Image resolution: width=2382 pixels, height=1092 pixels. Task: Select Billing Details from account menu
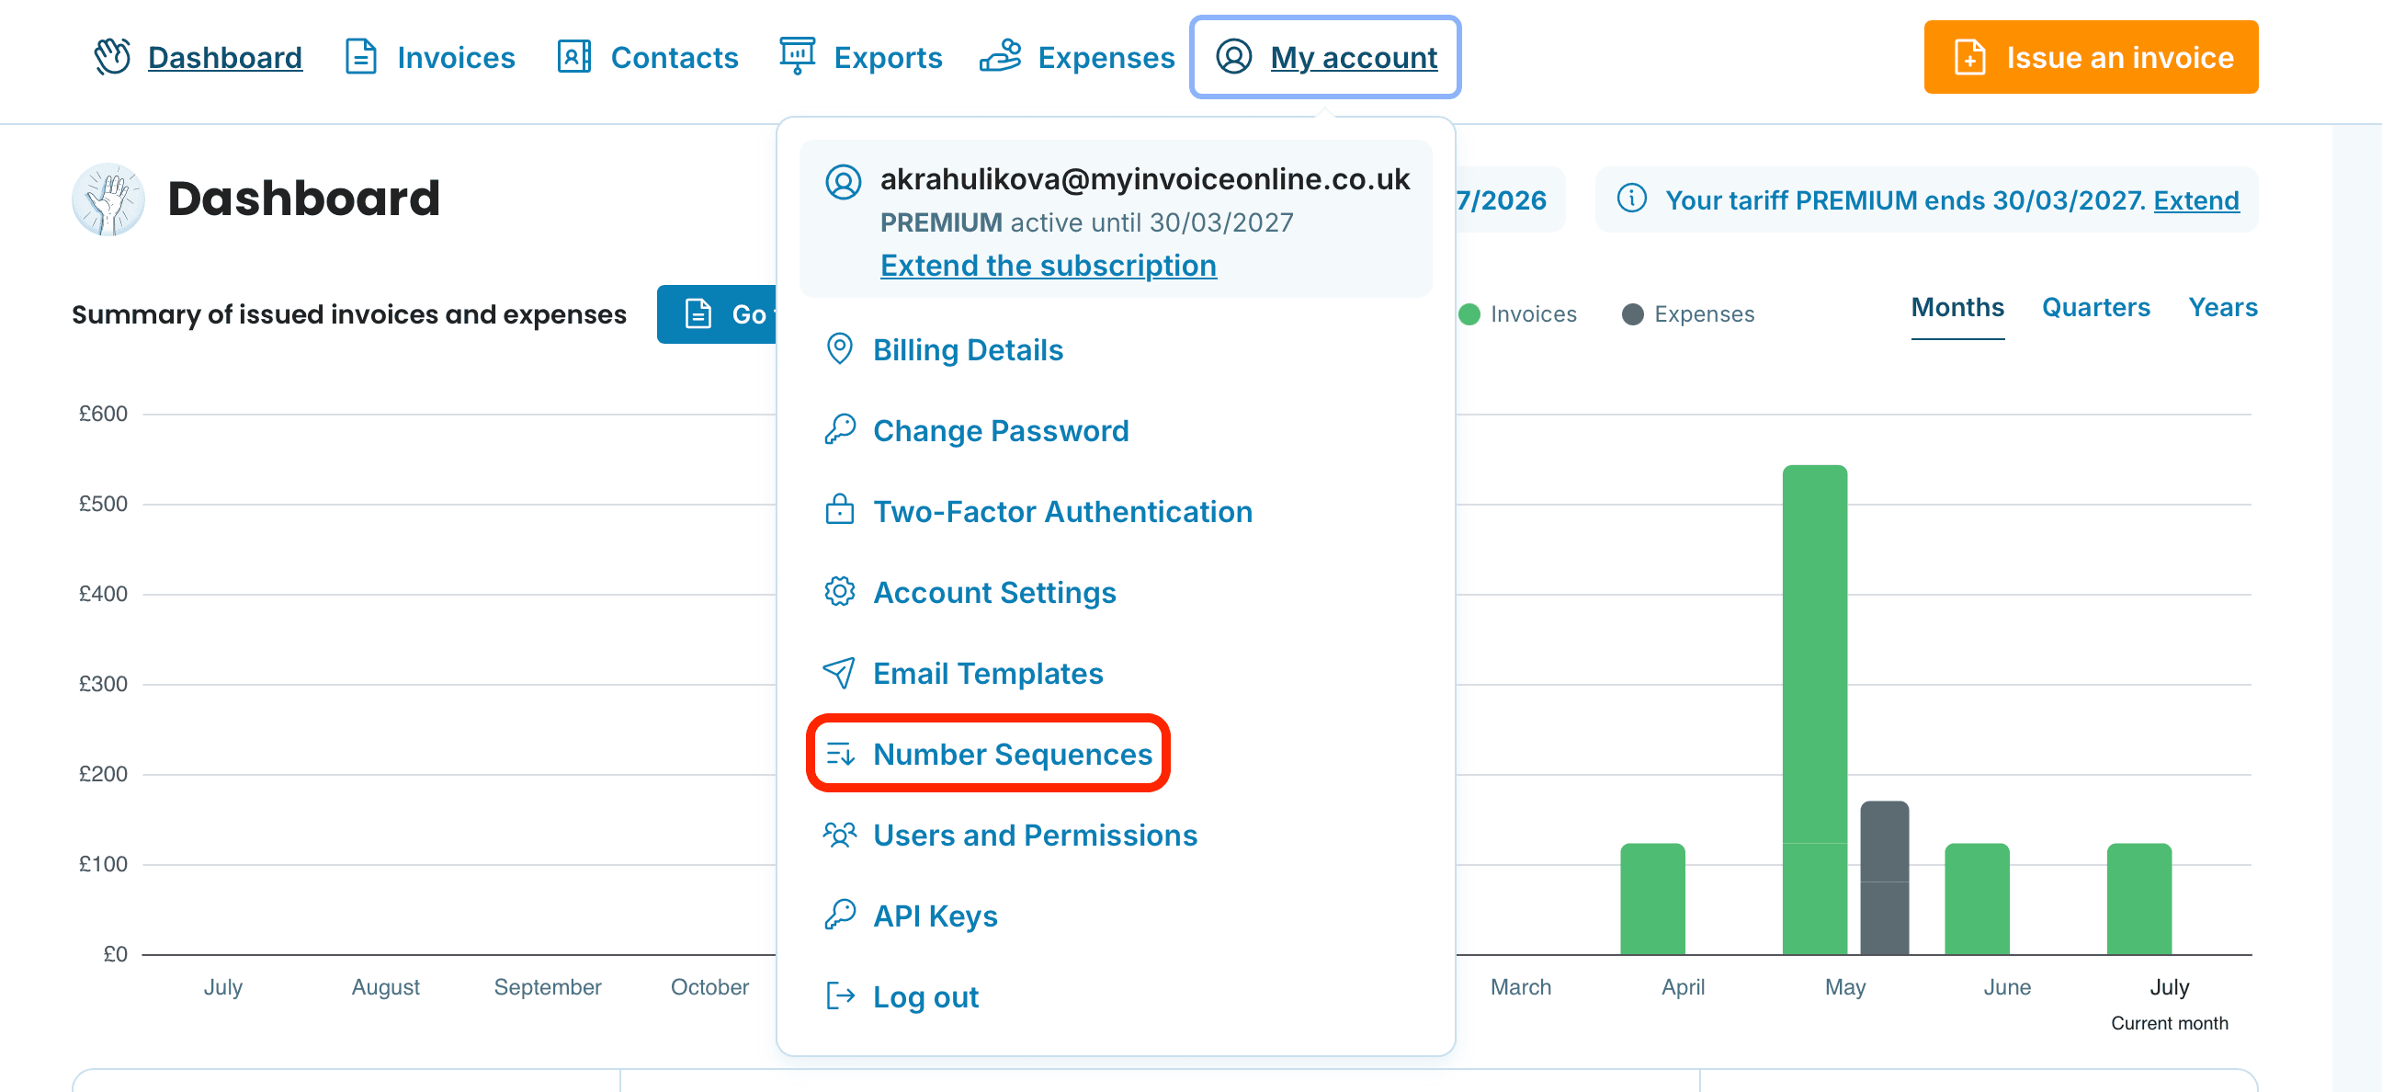coord(969,349)
